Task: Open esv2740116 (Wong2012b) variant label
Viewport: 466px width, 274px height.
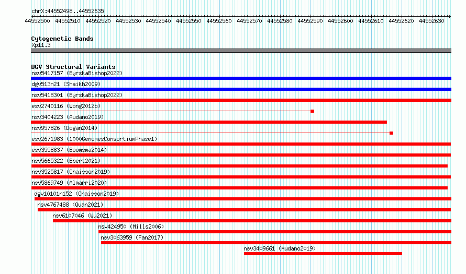Action: [66, 106]
